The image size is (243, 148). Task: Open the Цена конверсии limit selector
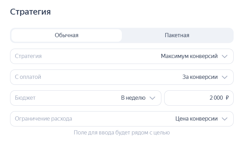point(196,119)
